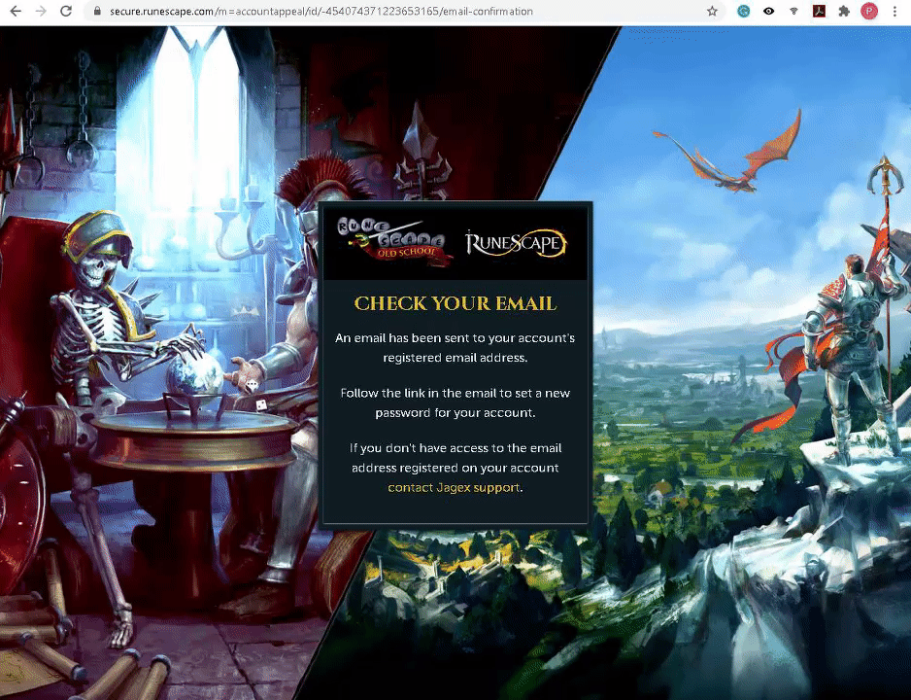Click the Old School RuneScape logo
The height and width of the screenshot is (700, 911).
pos(394,242)
